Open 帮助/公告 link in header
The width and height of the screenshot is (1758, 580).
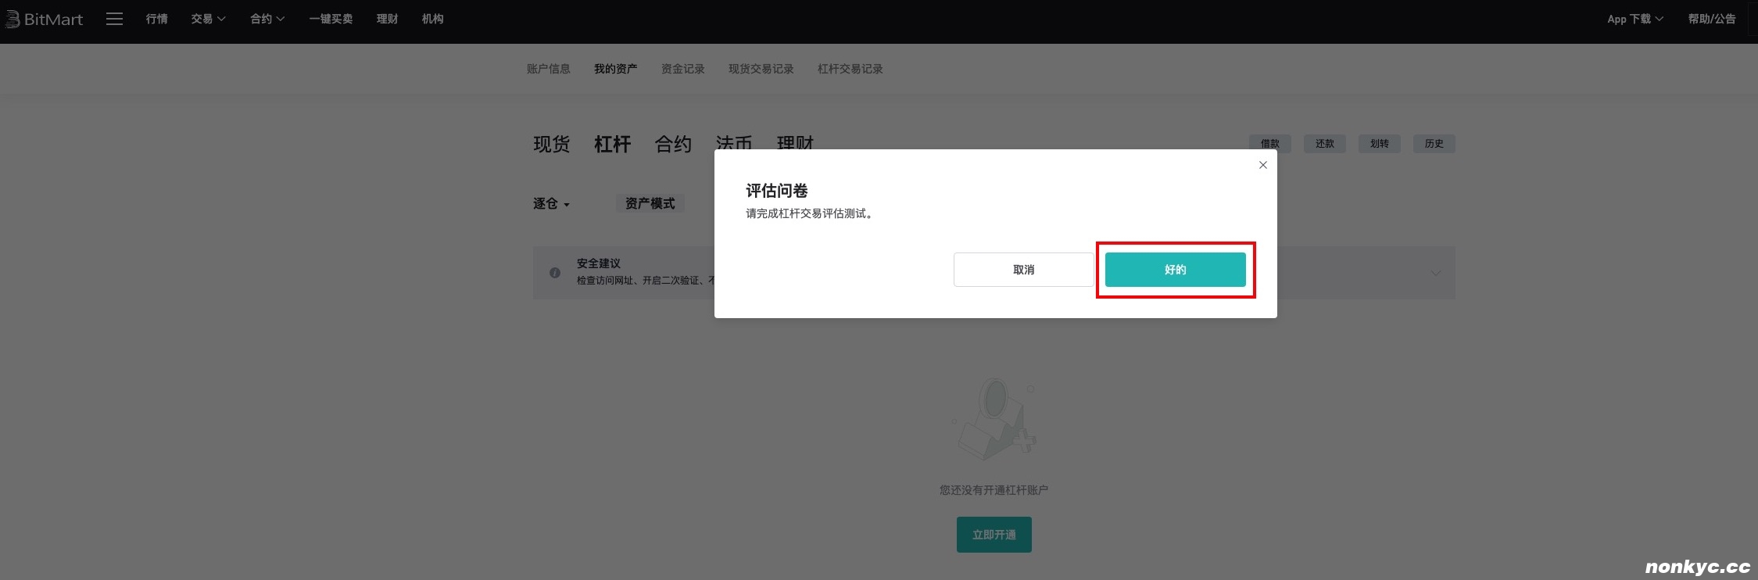pyautogui.click(x=1711, y=19)
